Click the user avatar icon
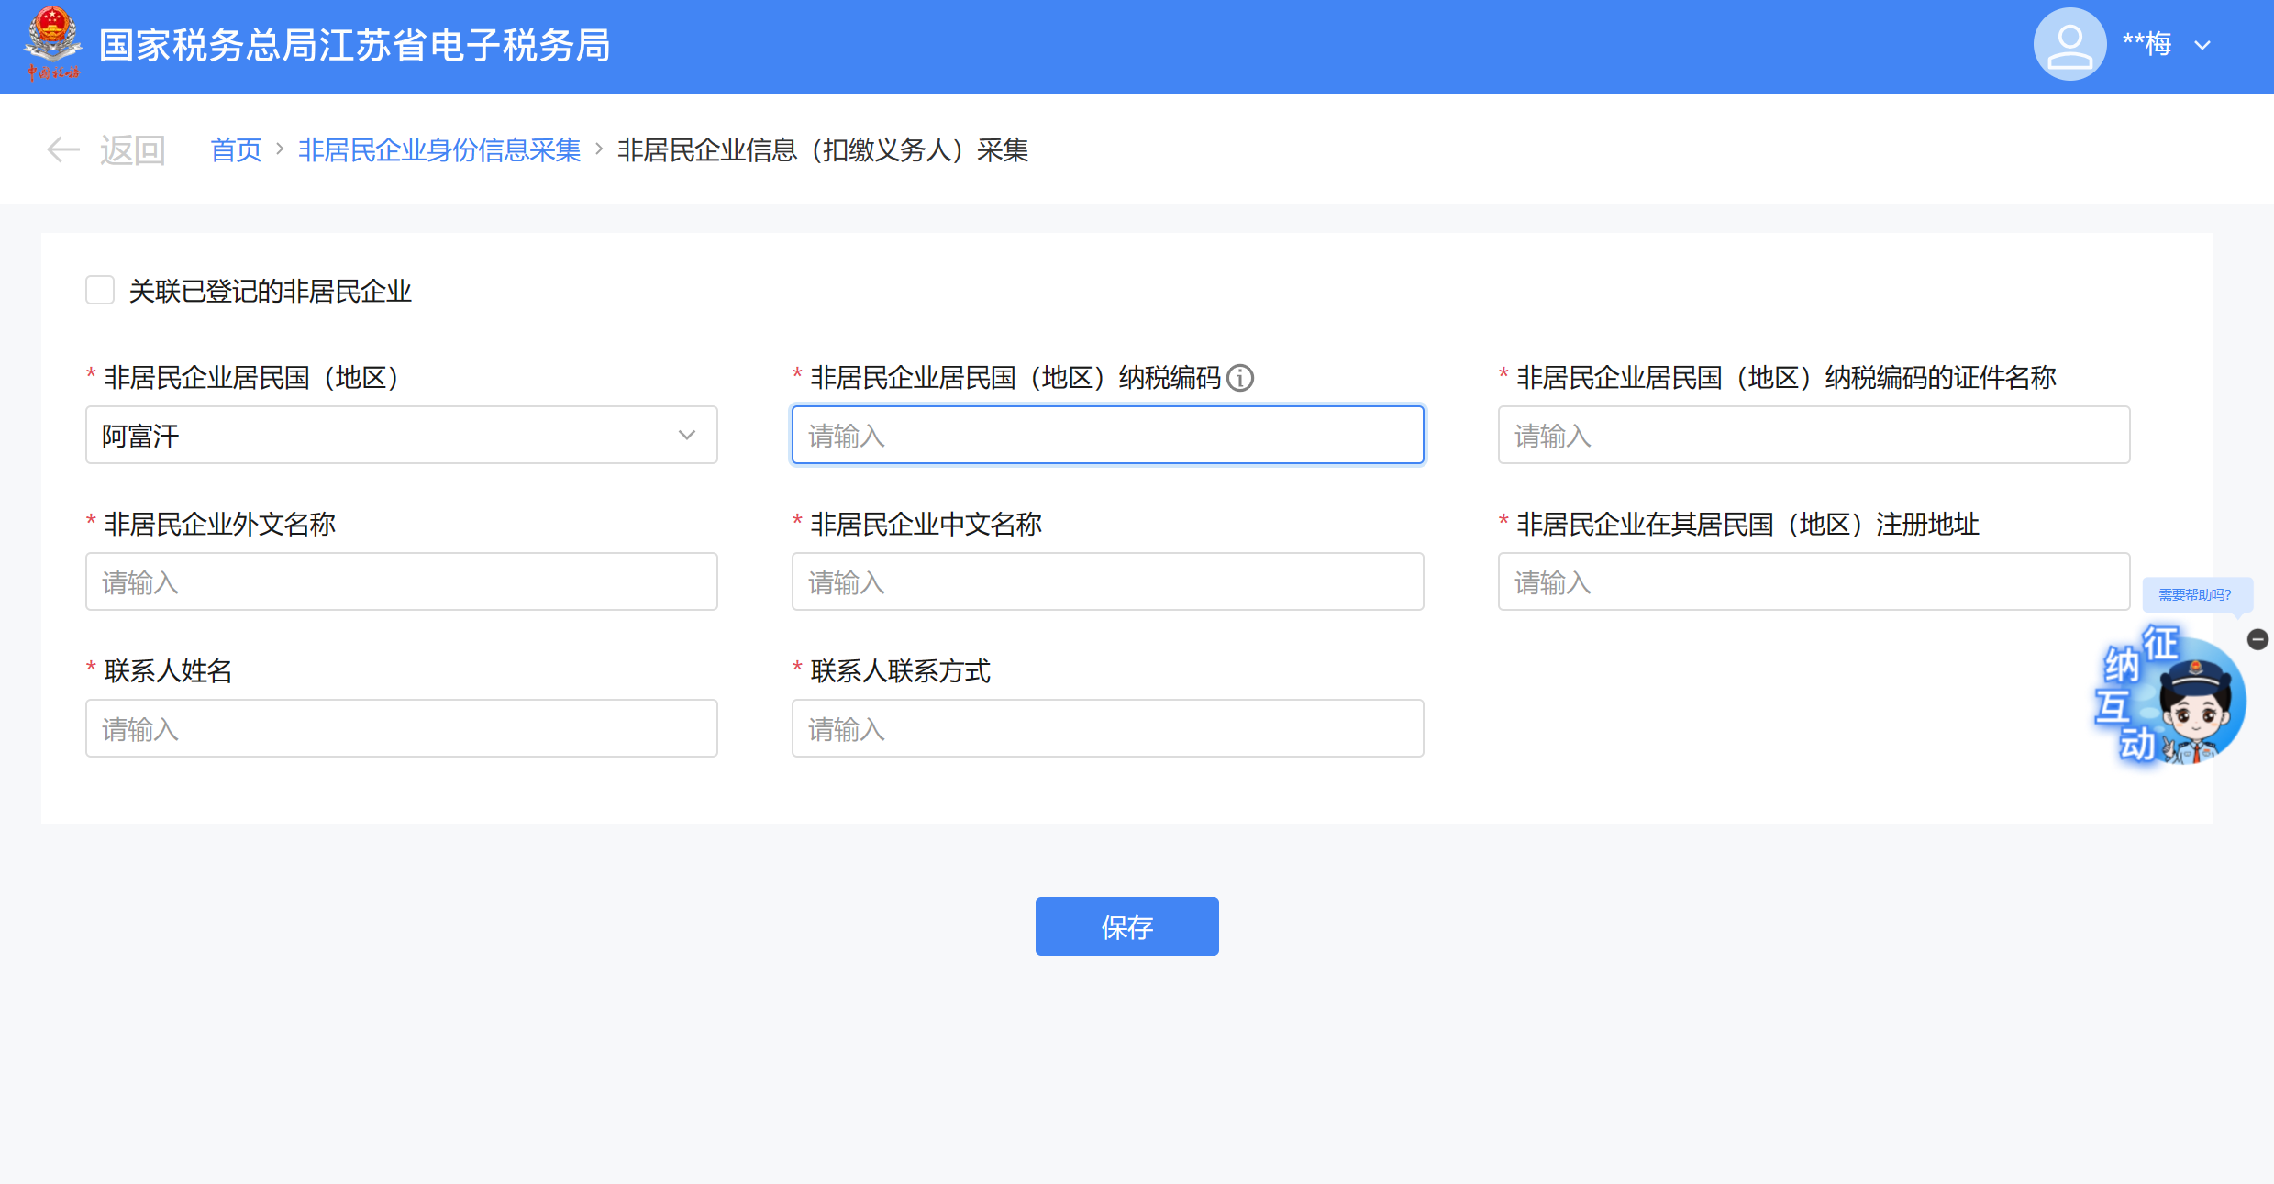The width and height of the screenshot is (2274, 1184). [x=2069, y=44]
